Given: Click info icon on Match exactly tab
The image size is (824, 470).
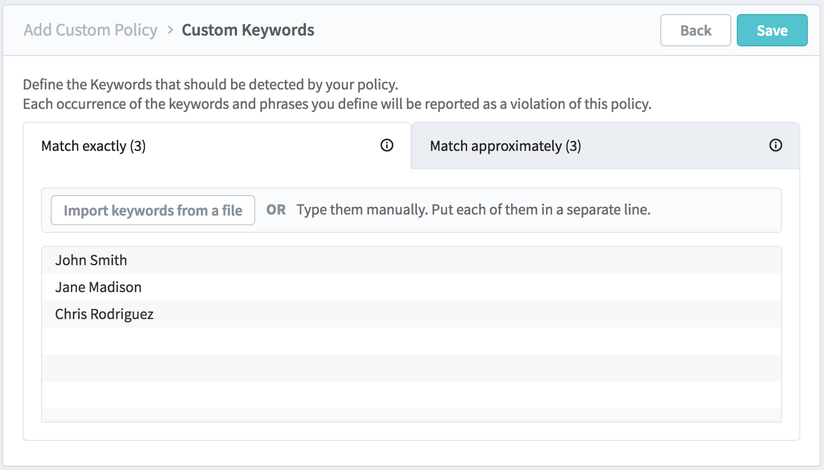Looking at the screenshot, I should tap(387, 145).
